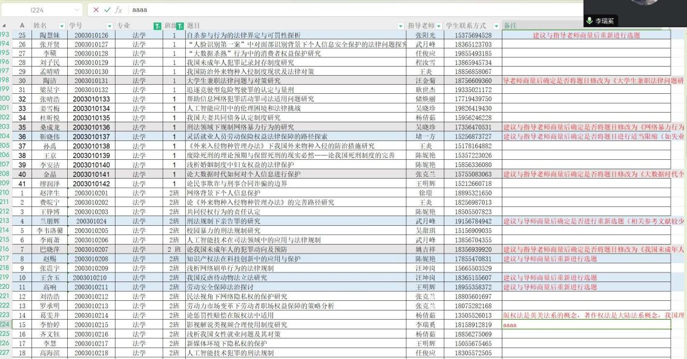Select topic 新媒体环境下隐私权的保护
The image size is (687, 359).
click(x=296, y=344)
